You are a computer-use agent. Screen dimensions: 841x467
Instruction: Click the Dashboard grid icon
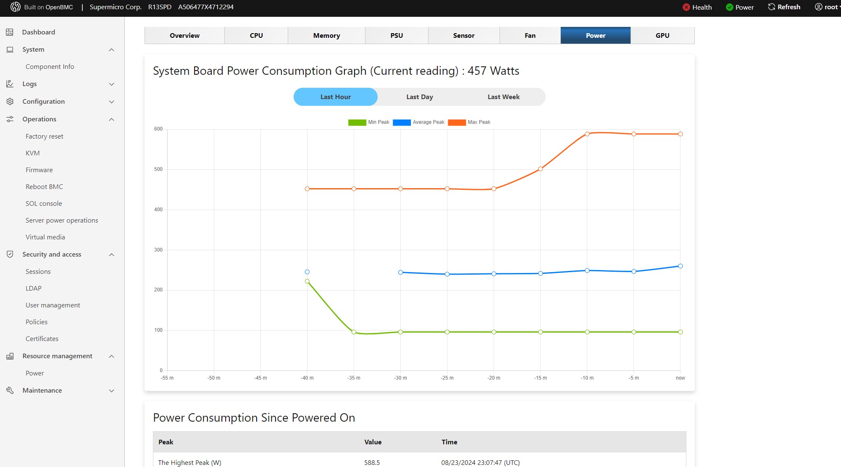pyautogui.click(x=10, y=32)
